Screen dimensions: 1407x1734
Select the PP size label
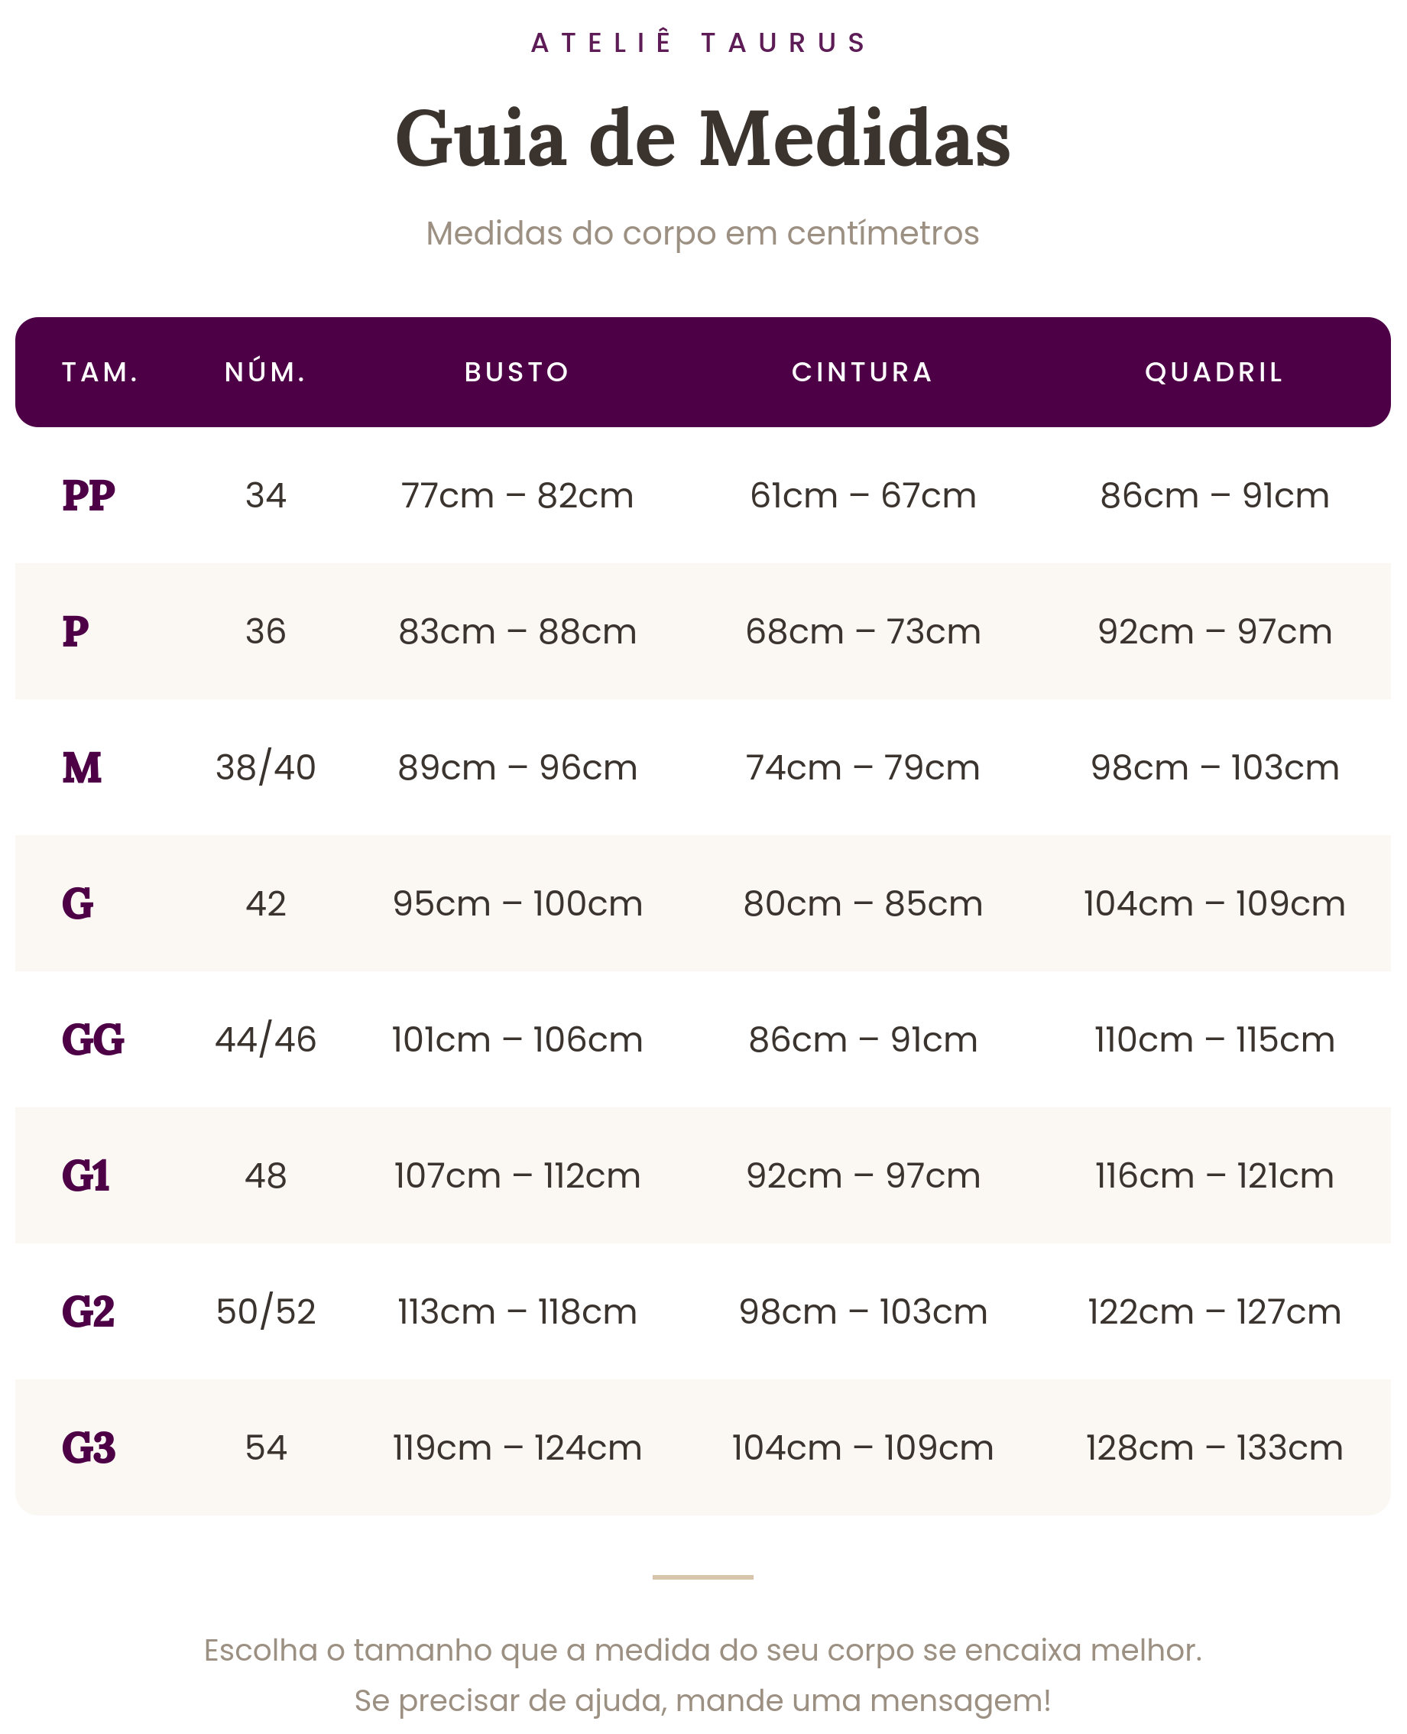click(89, 495)
